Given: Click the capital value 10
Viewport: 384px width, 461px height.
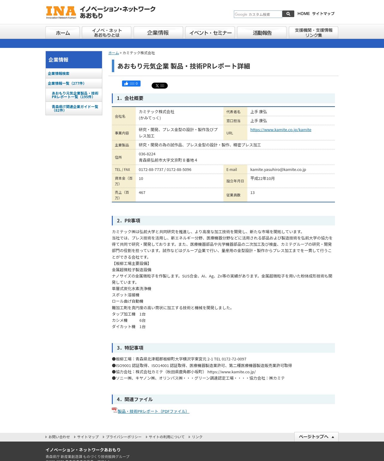Looking at the screenshot, I should (x=141, y=178).
